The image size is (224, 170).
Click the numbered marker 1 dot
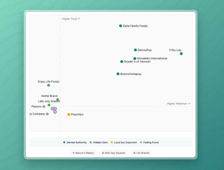52,109
